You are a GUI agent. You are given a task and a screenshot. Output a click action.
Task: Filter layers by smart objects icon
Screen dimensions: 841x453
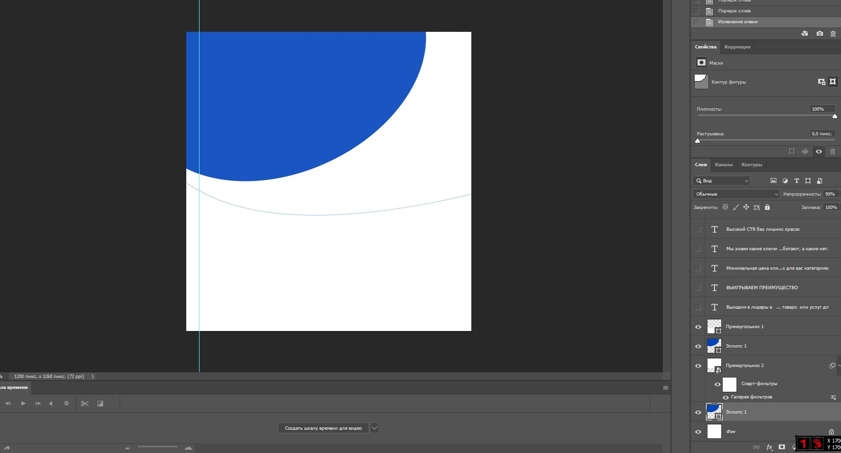(820, 181)
